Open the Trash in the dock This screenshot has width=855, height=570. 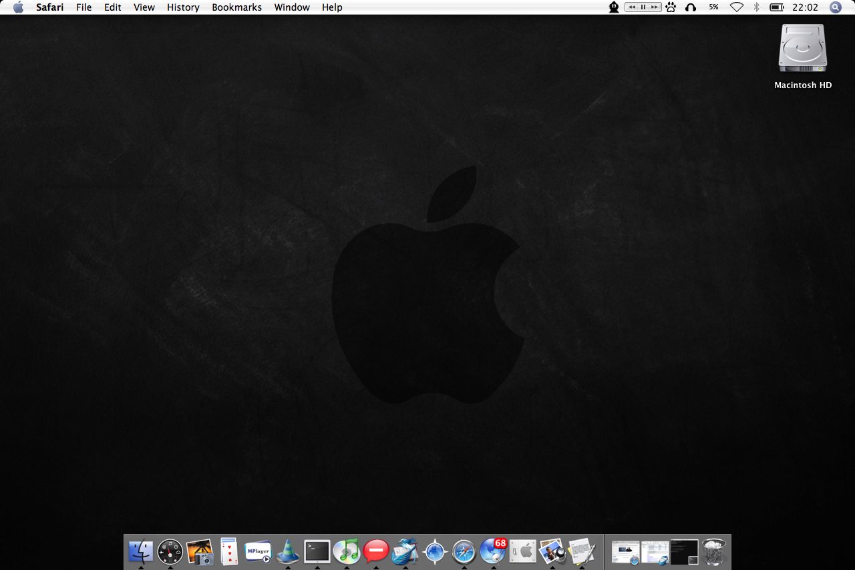tap(714, 552)
